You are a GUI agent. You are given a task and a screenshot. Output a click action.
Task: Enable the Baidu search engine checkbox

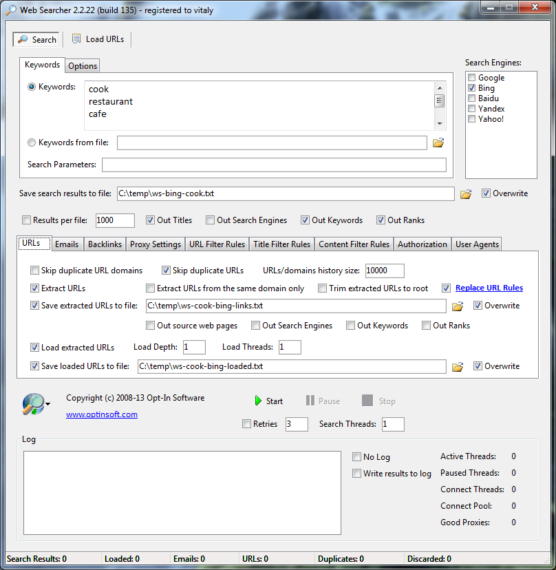[x=471, y=98]
